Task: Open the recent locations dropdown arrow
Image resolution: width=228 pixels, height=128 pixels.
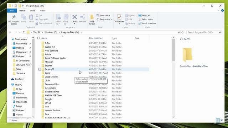Action: tap(20, 32)
